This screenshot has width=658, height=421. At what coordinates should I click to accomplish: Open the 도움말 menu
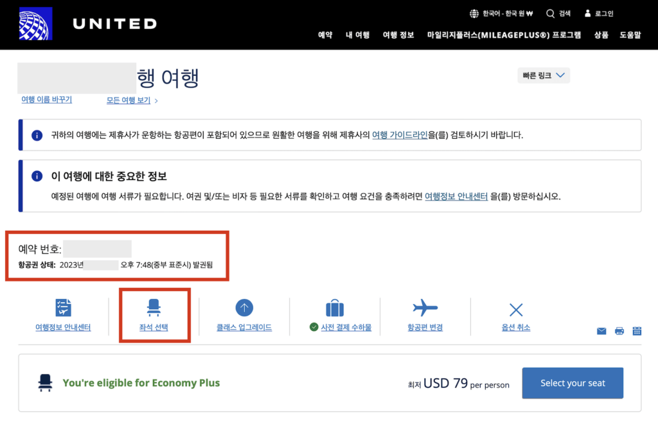coord(630,35)
